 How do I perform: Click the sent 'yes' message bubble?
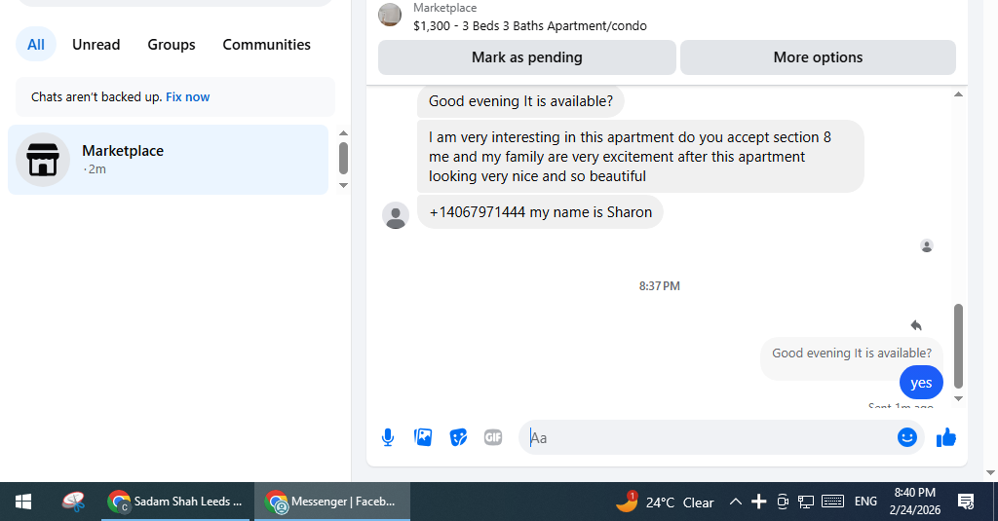tap(921, 383)
